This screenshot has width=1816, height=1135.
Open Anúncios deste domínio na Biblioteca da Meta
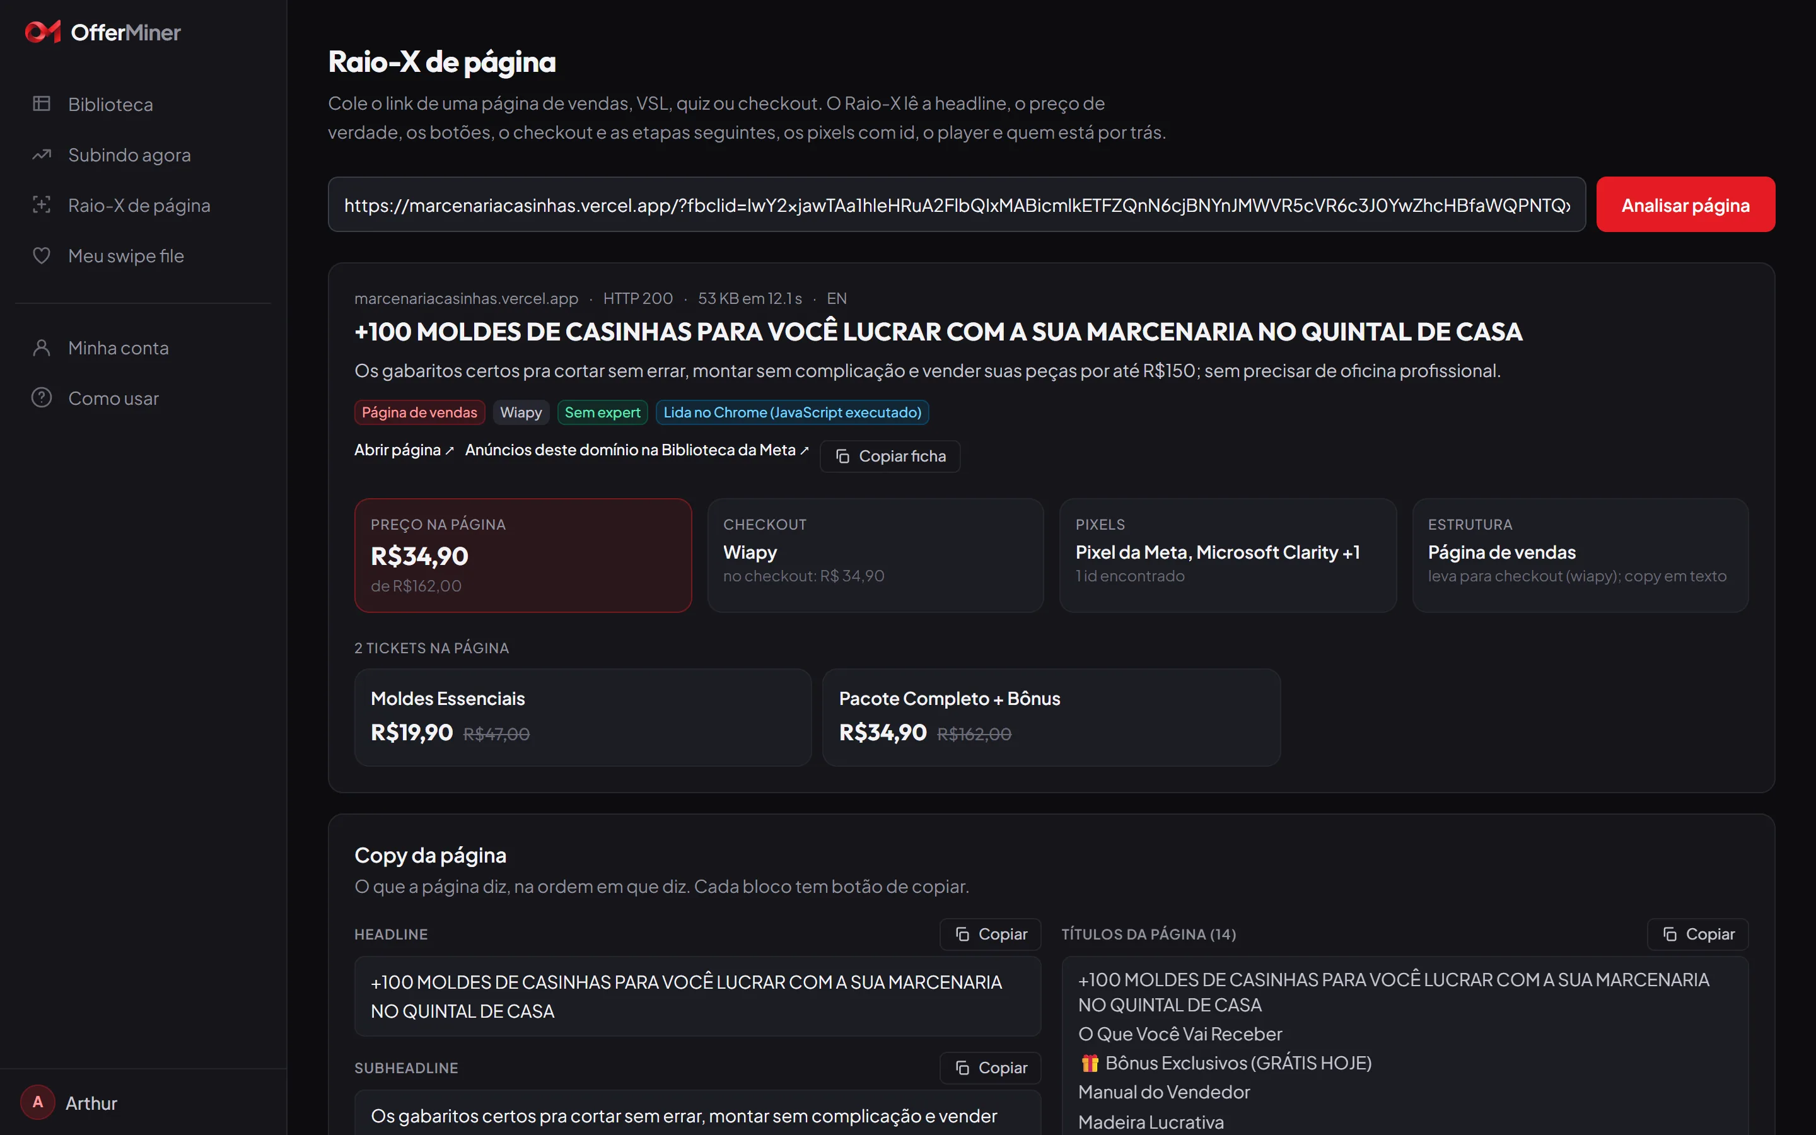tap(636, 450)
